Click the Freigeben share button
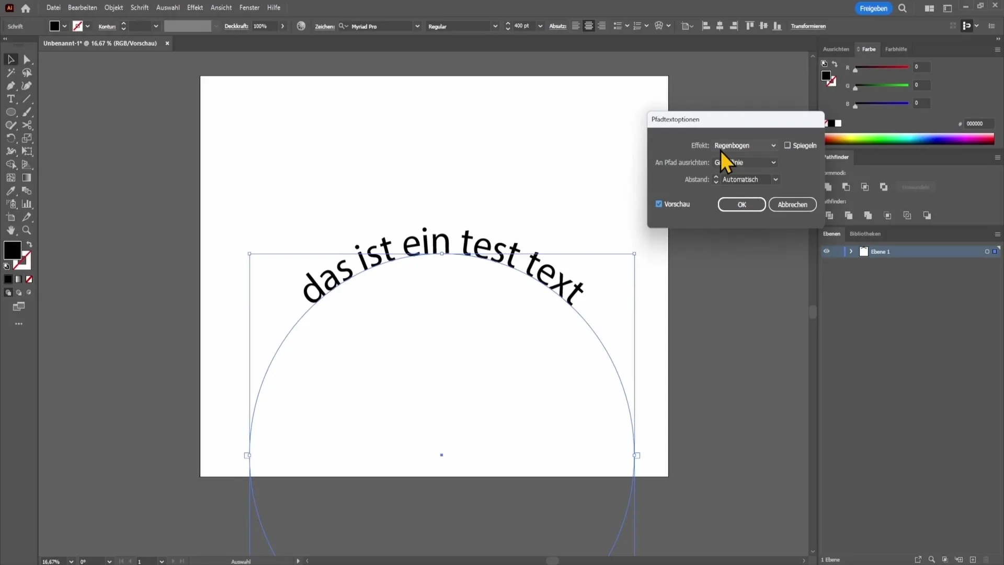The height and width of the screenshot is (565, 1004). pos(873,8)
